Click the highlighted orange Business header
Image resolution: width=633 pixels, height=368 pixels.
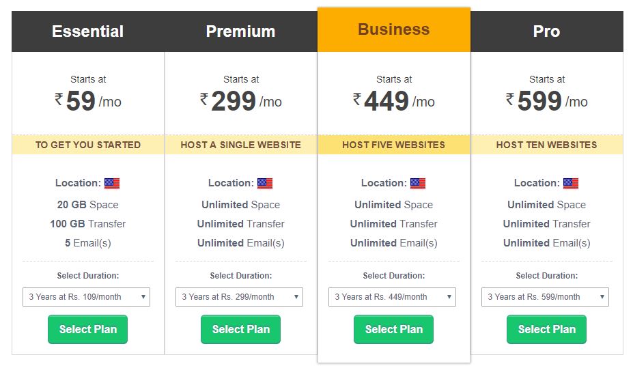click(x=394, y=29)
